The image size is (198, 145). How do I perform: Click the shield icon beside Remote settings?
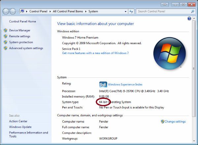pos(5,36)
